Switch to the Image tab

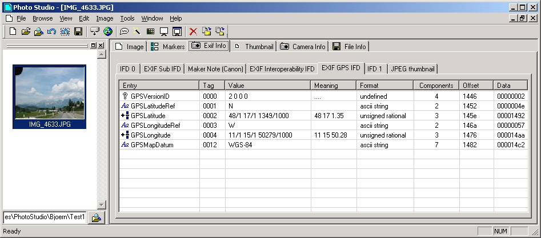pos(129,47)
